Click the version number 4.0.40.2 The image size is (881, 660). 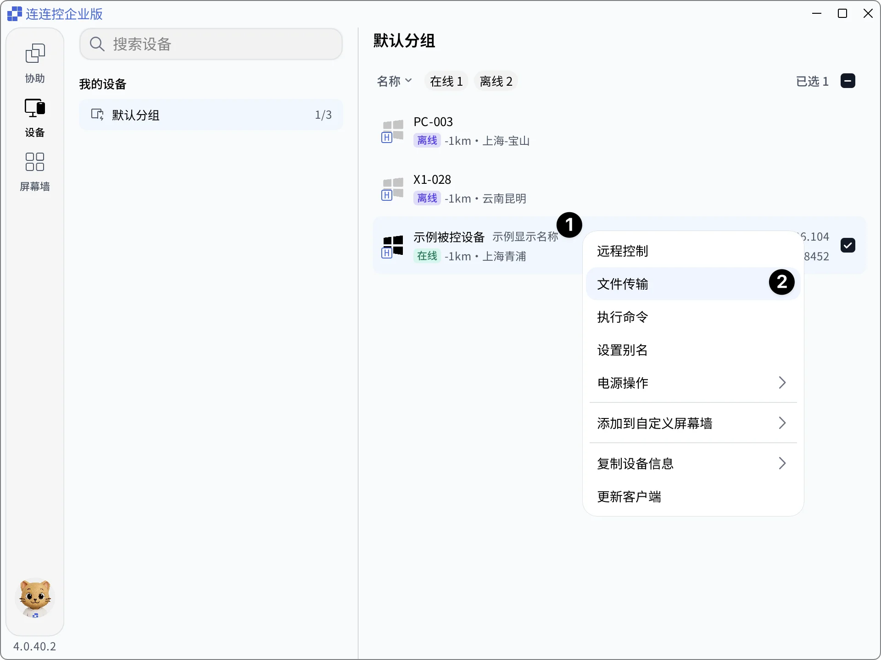click(34, 646)
